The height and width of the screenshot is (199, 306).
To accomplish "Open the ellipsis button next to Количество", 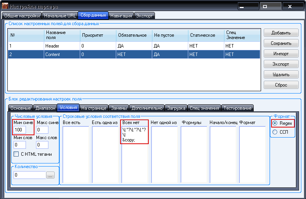I will point(51,175).
